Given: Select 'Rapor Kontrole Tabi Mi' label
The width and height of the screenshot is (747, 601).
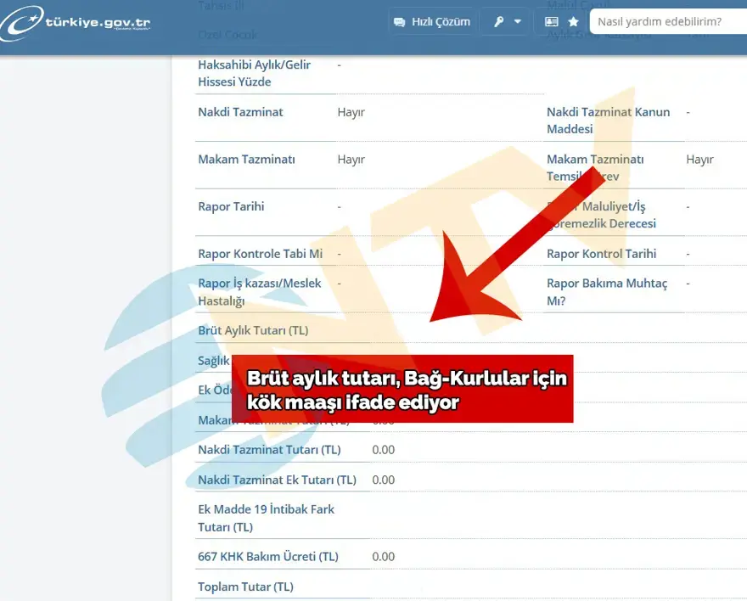Looking at the screenshot, I should click(x=260, y=254).
